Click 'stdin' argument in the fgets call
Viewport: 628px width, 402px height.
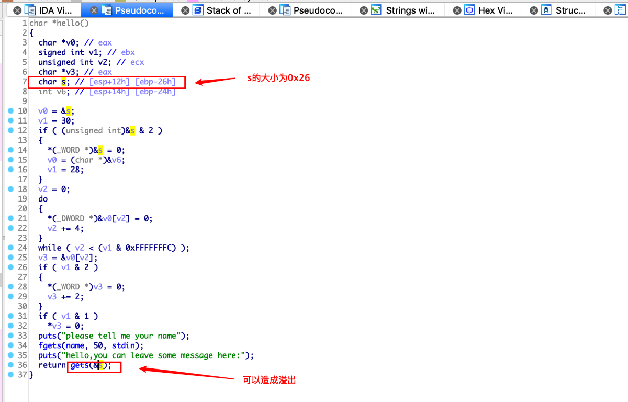pyautogui.click(x=123, y=345)
